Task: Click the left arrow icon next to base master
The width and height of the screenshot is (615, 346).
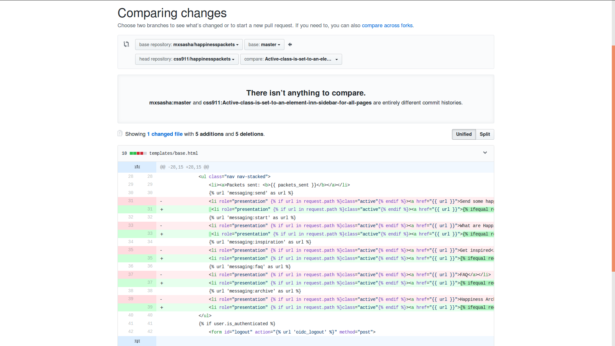Action: [x=290, y=45]
